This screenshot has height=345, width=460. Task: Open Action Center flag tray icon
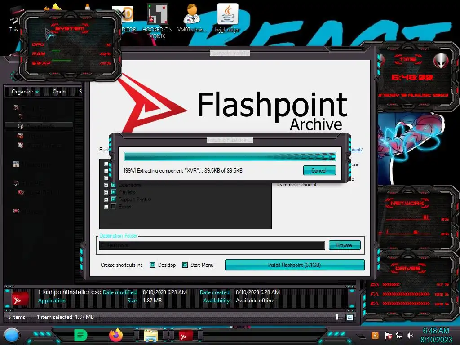tap(388, 336)
